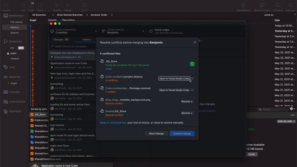Click the Search field in Sourcetree file panel

(273, 109)
